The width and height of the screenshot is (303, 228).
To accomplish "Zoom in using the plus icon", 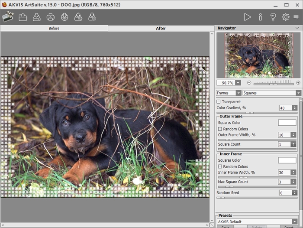I will (298, 83).
